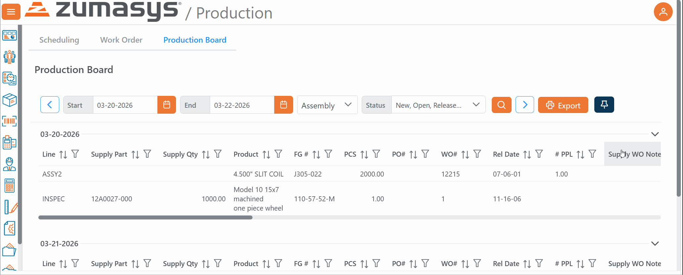Open the clock scheduling sidebar icon
This screenshot has height=275, width=683.
pos(10,78)
